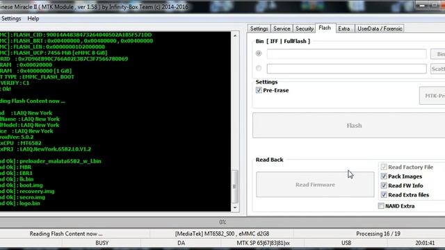Click the Scatter browse button
The image size is (445, 250).
point(438,69)
